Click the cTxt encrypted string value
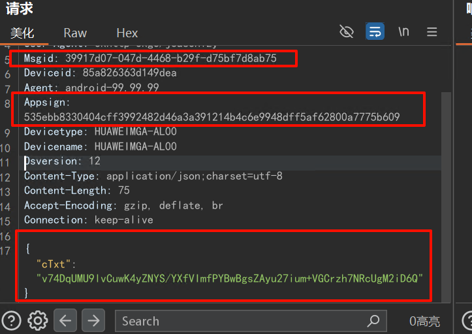The image size is (472, 334). (x=230, y=278)
